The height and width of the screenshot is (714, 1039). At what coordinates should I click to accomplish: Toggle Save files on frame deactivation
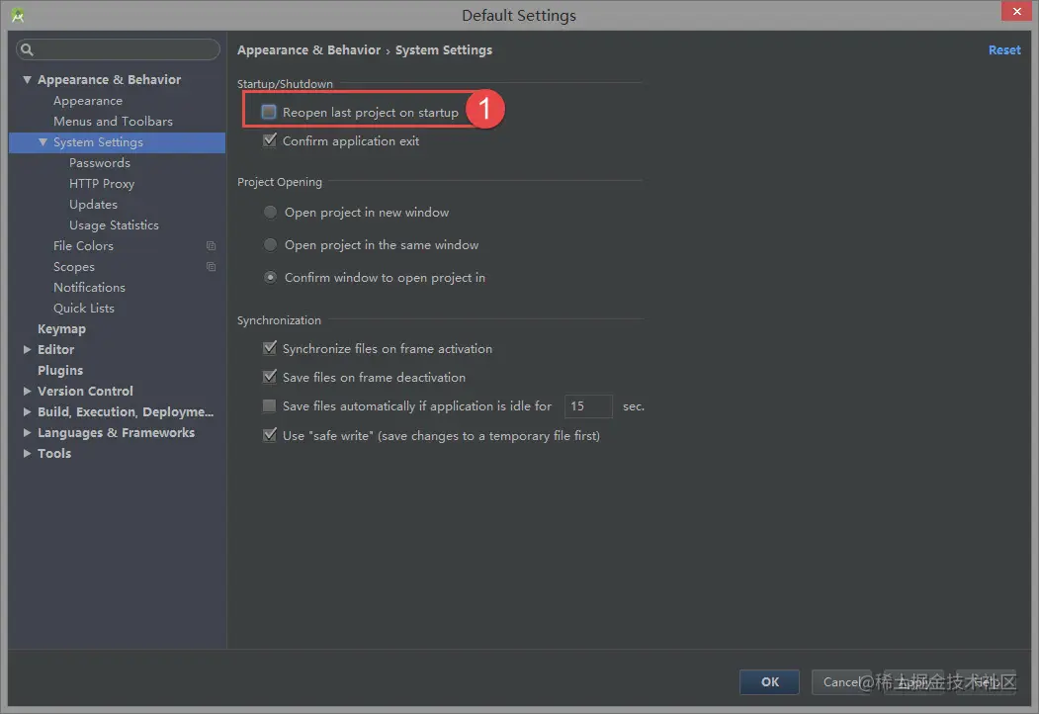coord(270,377)
